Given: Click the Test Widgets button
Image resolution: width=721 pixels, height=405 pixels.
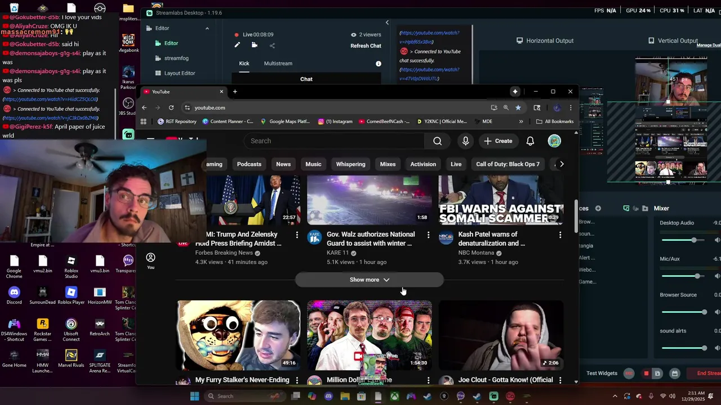Looking at the screenshot, I should (x=602, y=373).
